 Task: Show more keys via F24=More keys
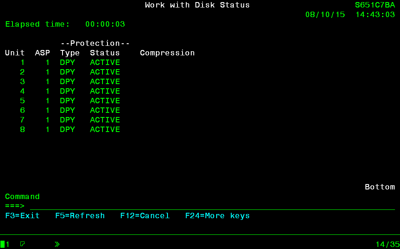coord(217,216)
